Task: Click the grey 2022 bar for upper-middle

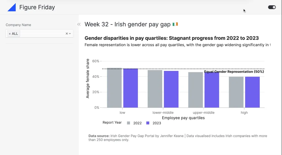Action: (196, 90)
